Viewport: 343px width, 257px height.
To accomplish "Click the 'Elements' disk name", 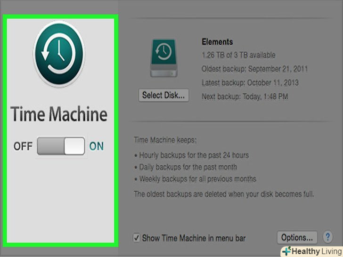I will coord(217,42).
